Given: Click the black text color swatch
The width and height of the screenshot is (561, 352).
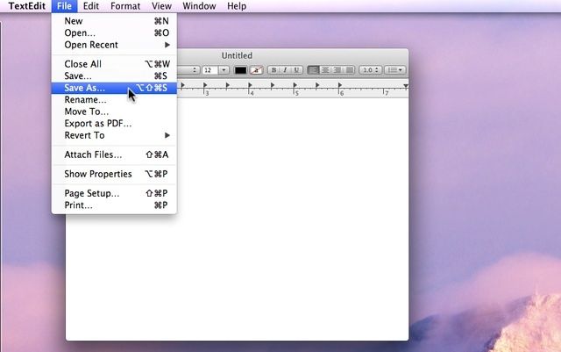Looking at the screenshot, I should 240,69.
